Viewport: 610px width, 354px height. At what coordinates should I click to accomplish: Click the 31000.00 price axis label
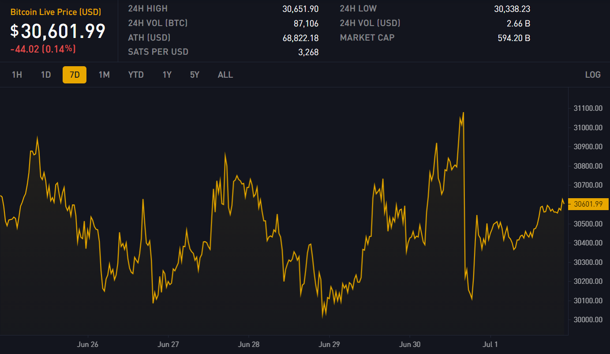[588, 128]
